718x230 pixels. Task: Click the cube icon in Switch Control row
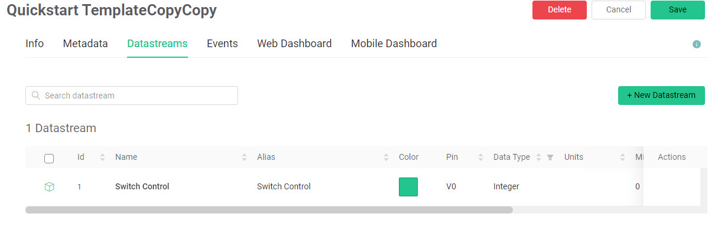click(50, 186)
